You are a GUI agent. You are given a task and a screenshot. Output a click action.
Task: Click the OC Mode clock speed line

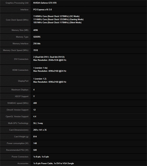56,16
